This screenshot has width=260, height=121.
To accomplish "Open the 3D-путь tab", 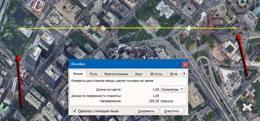I will (156, 74).
